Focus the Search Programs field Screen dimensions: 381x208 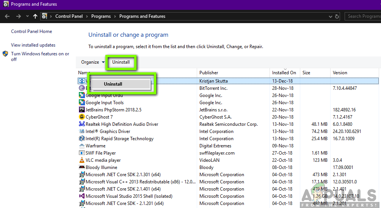363,16
